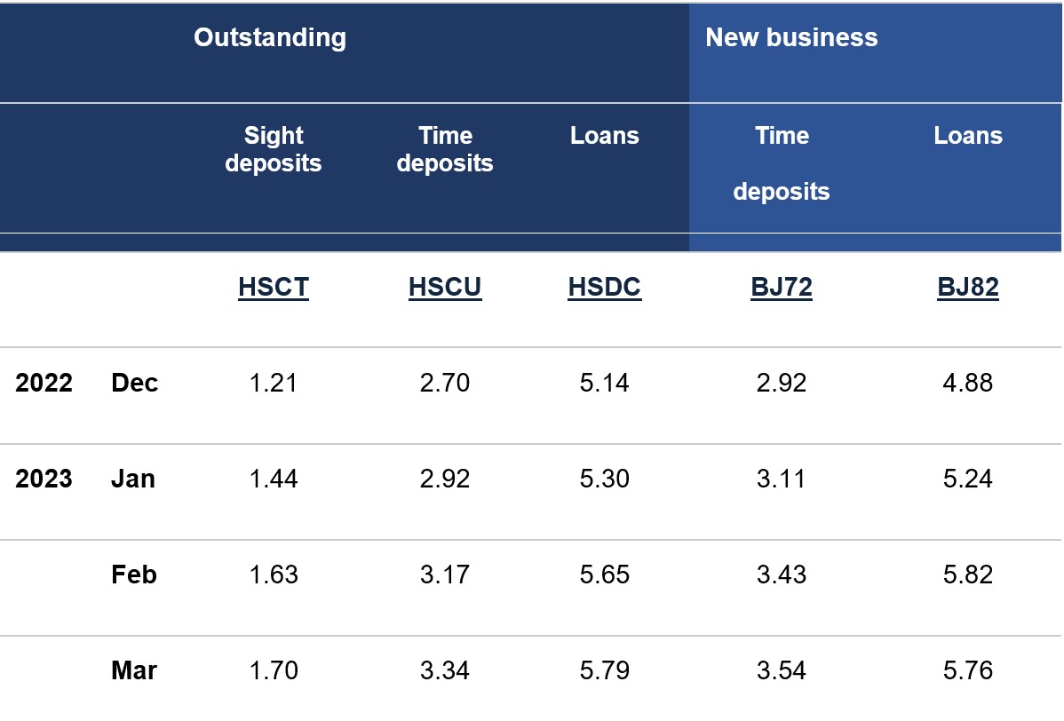
Task: Select the 2022 Dec row label
Action: coord(86,384)
